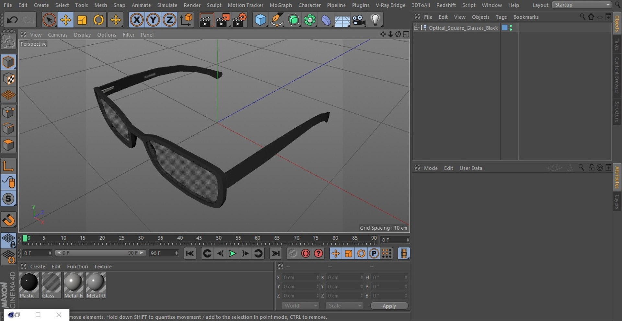Render to Picture Viewer
622x321 pixels.
tap(223, 20)
